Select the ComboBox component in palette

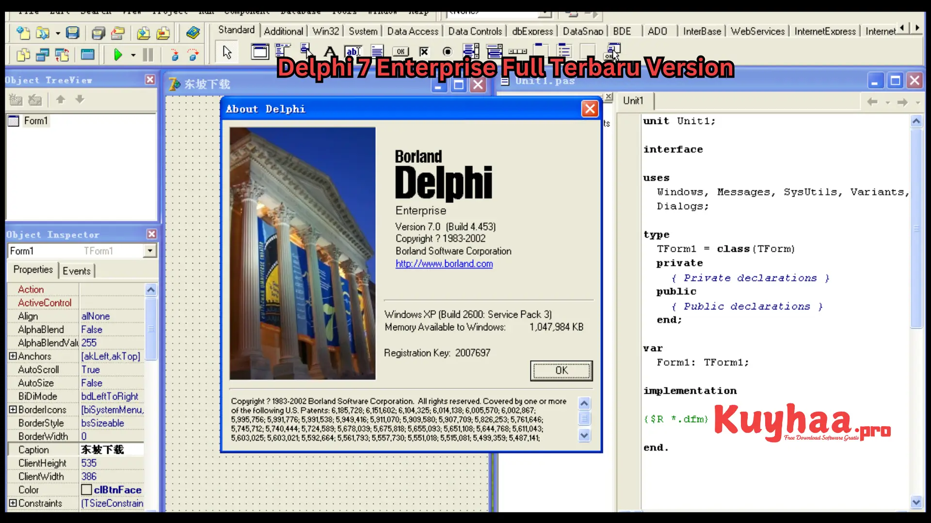(x=494, y=51)
